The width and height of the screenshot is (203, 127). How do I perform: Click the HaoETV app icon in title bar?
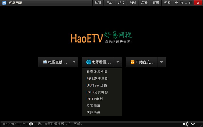tap(4, 3)
